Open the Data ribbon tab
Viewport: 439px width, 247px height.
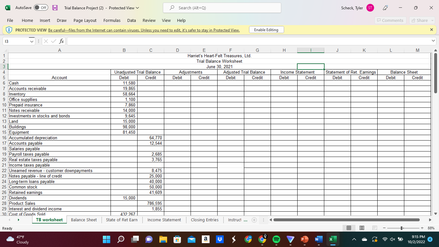tap(131, 20)
